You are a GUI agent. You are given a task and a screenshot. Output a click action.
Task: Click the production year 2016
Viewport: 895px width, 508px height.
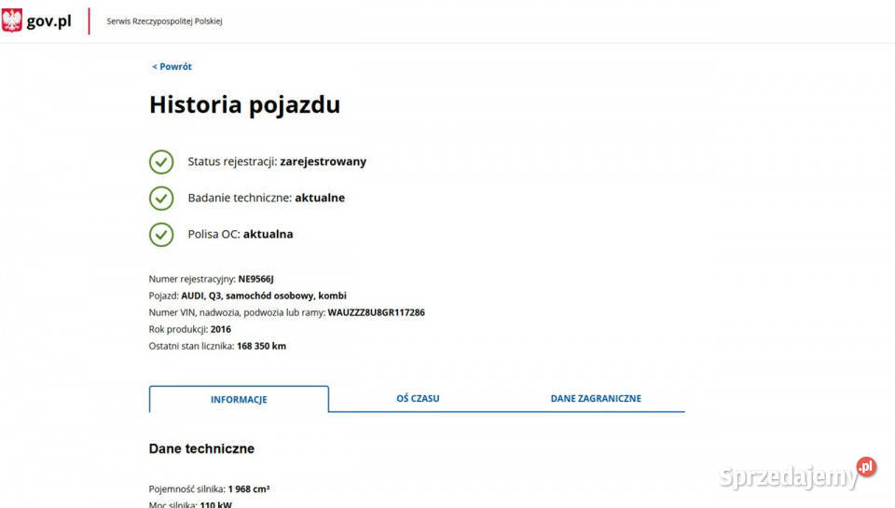pos(221,329)
